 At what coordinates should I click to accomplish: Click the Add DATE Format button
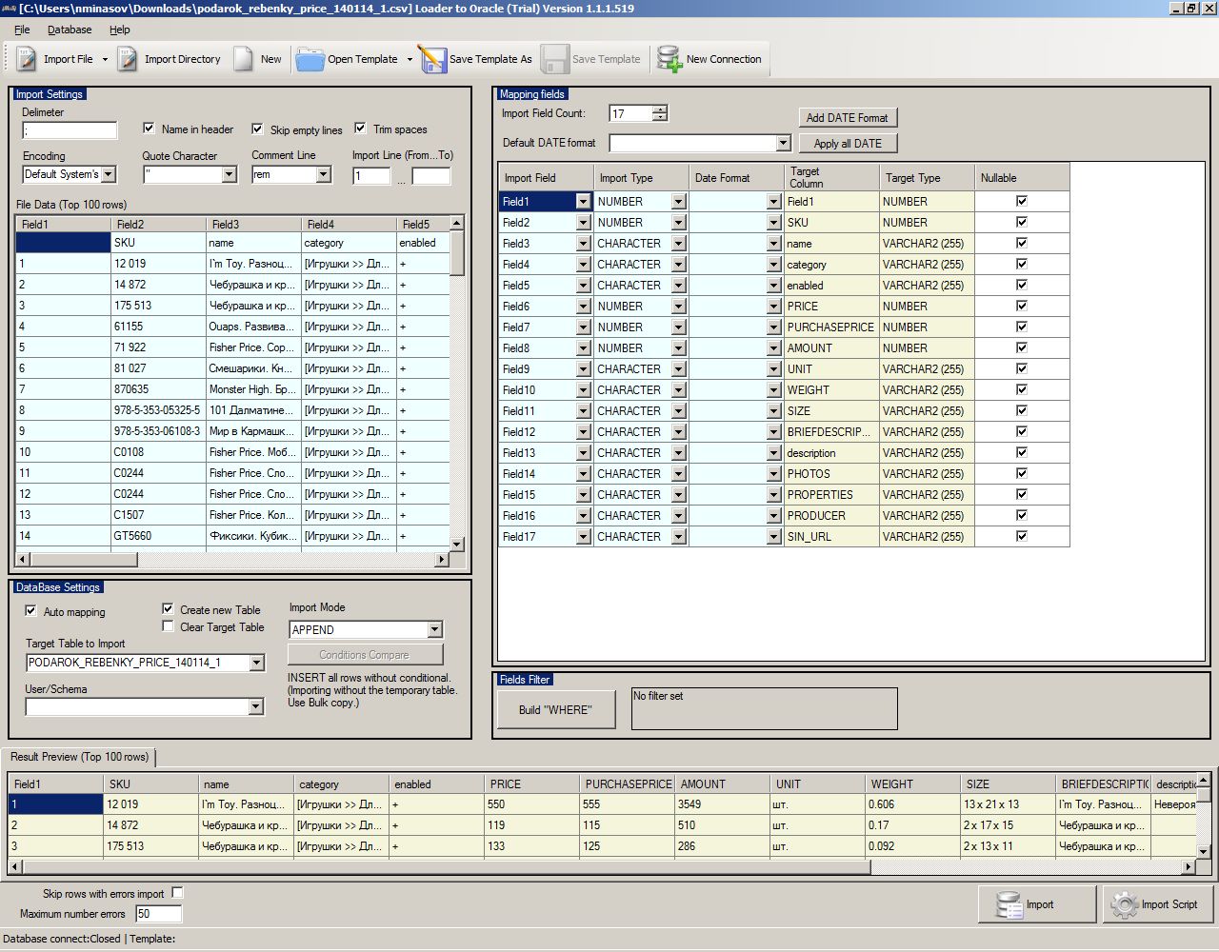pyautogui.click(x=847, y=117)
